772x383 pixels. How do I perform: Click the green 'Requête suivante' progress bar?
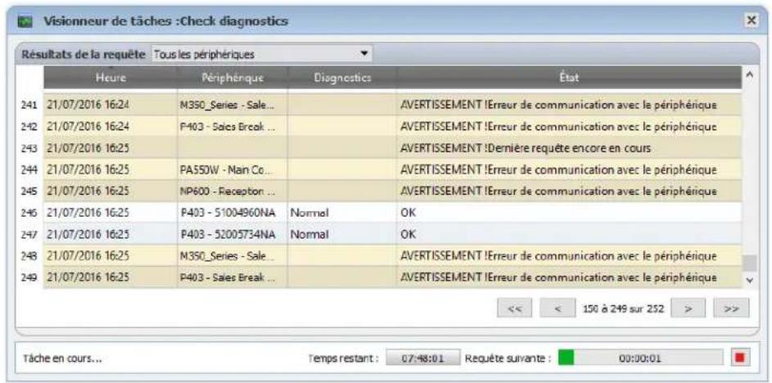point(640,358)
